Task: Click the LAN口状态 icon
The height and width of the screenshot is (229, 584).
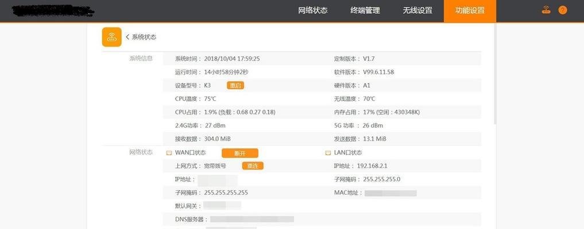Action: pos(328,153)
